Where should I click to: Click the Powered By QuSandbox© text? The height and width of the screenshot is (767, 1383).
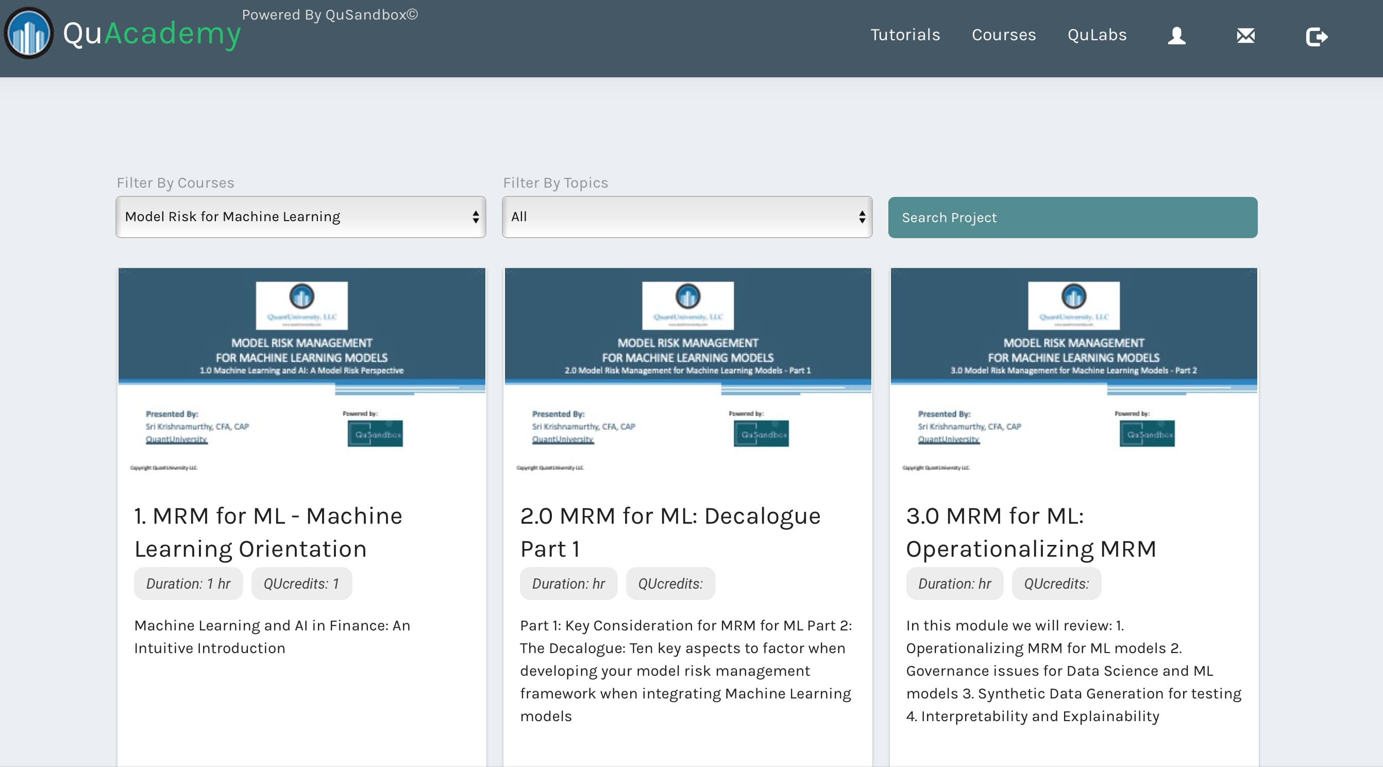tap(330, 14)
